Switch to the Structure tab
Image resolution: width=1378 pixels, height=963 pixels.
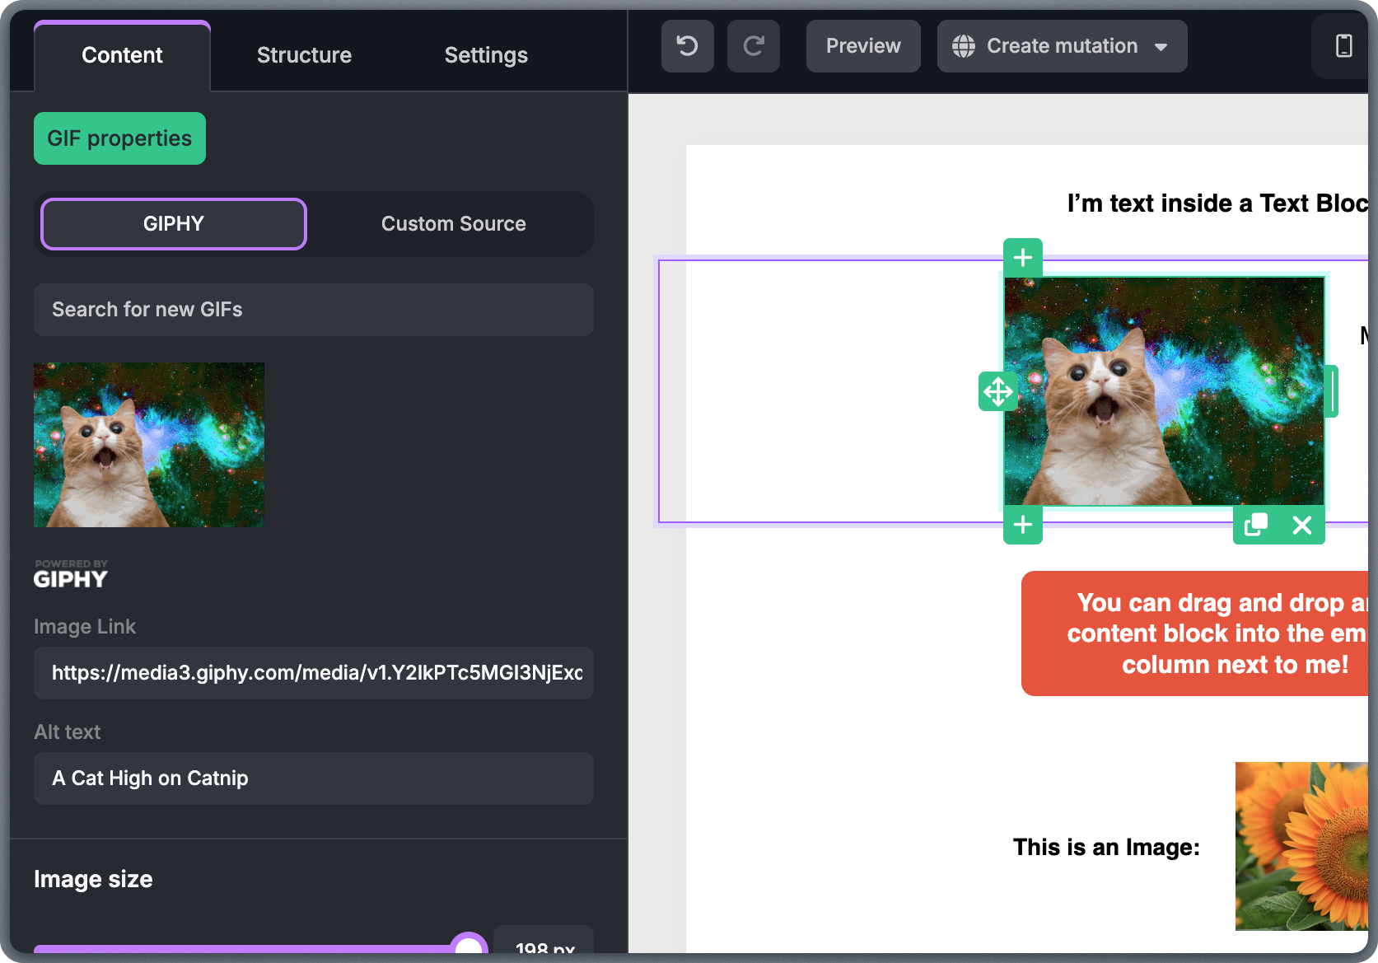pyautogui.click(x=304, y=54)
